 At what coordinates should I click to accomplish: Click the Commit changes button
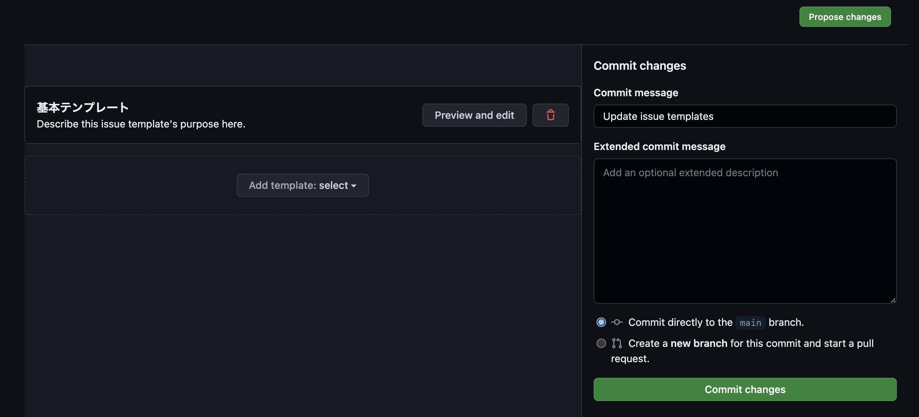tap(745, 389)
